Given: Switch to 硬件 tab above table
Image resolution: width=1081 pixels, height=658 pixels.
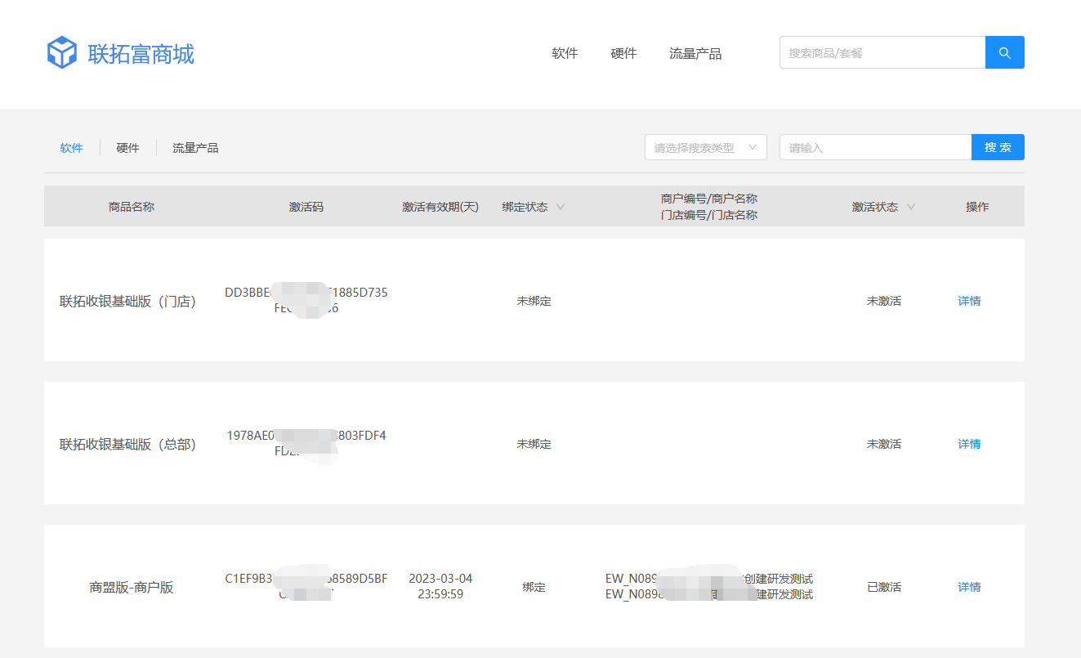Looking at the screenshot, I should [x=128, y=148].
